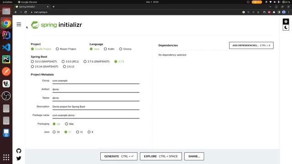Switch to the dark theme moon icon

[x=286, y=27]
